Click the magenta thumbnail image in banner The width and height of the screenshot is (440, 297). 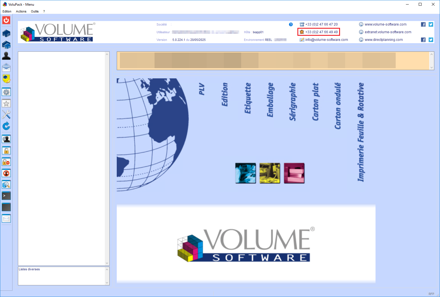(x=294, y=173)
